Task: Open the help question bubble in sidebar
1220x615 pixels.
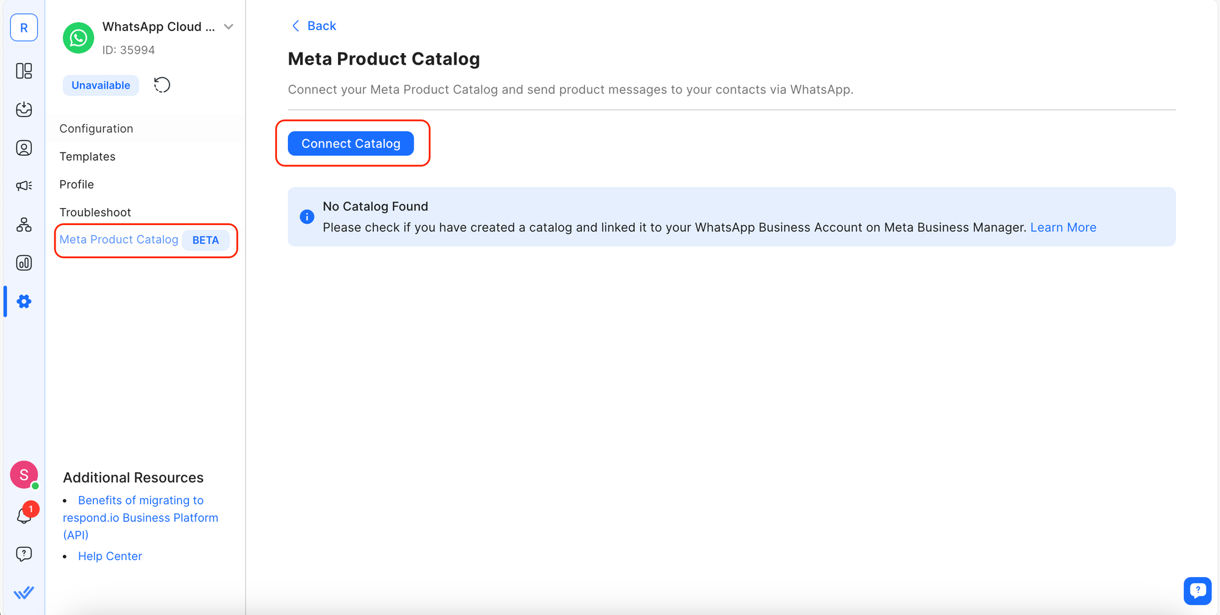Action: pyautogui.click(x=24, y=554)
